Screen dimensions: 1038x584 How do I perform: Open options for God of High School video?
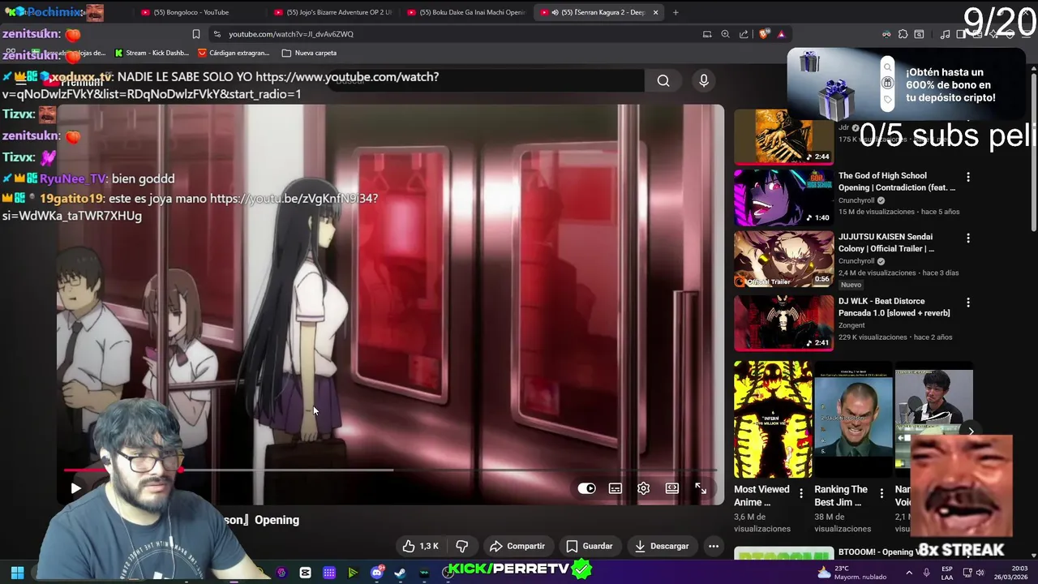pyautogui.click(x=967, y=177)
